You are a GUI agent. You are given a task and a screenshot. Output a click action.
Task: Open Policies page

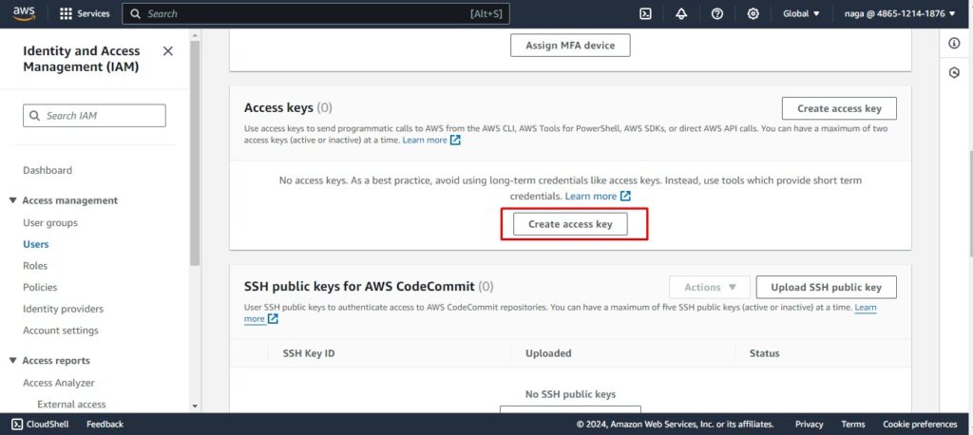click(40, 288)
